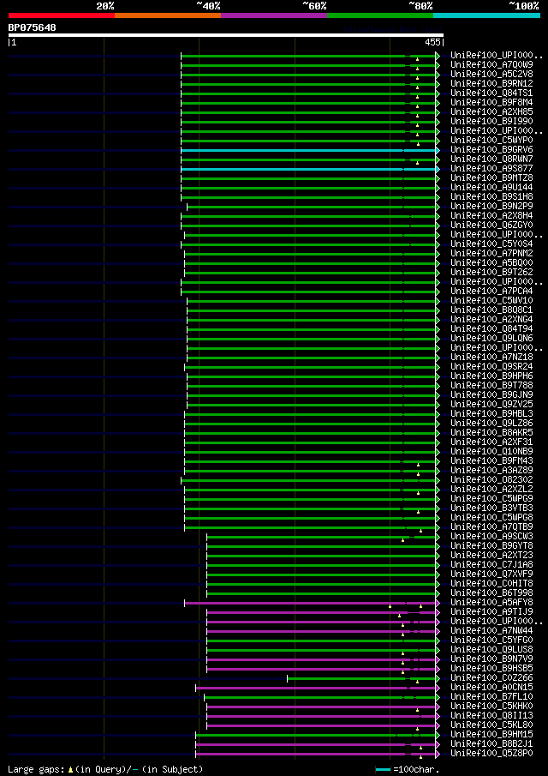Click the arrowhead ending the UniRef100_B9GRV6 bar
Screen dimensions: 548x776
tap(438, 150)
